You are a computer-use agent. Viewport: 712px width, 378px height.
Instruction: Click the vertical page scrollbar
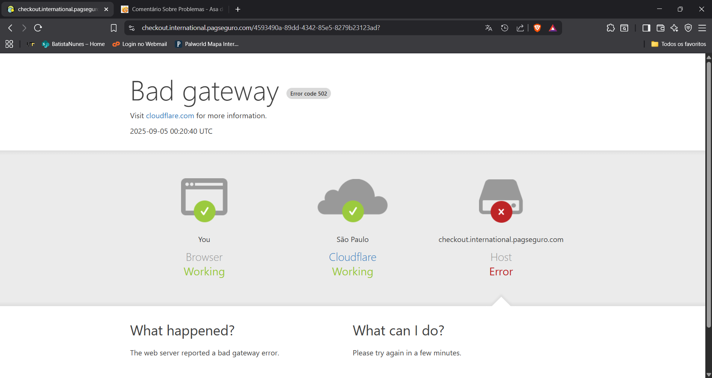709,195
